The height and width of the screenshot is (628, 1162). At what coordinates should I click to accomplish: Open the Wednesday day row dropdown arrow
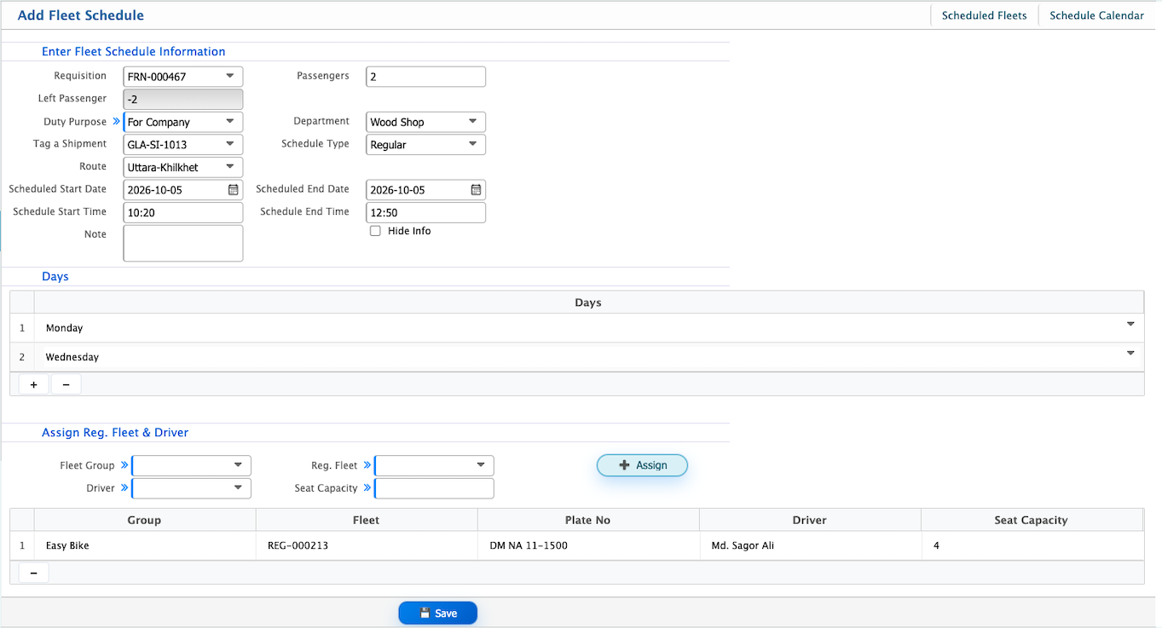click(x=1130, y=353)
